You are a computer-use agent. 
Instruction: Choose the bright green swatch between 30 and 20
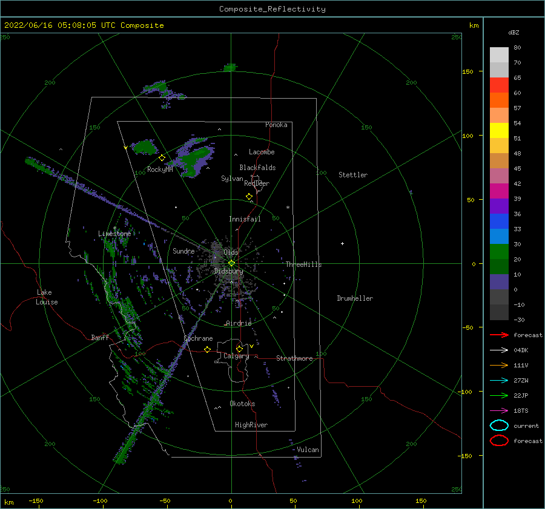[x=499, y=252]
